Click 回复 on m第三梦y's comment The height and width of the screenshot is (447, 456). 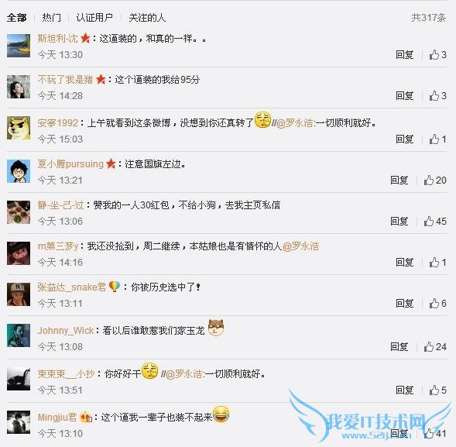coord(405,262)
